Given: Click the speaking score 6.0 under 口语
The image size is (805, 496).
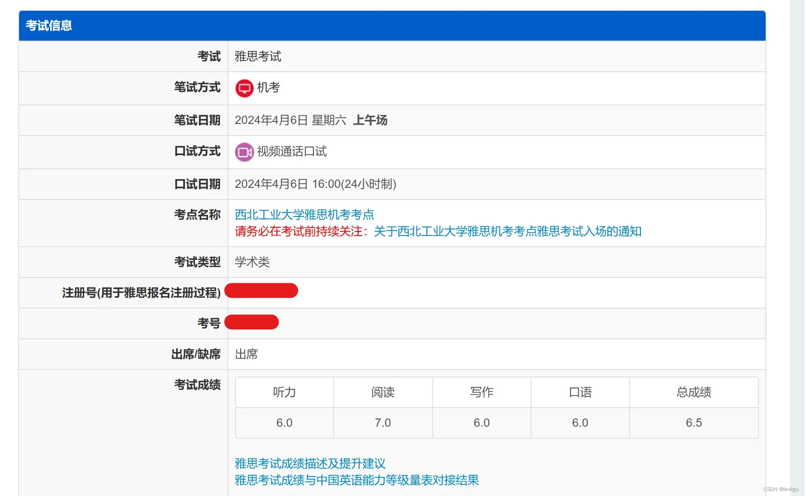Looking at the screenshot, I should coord(580,423).
